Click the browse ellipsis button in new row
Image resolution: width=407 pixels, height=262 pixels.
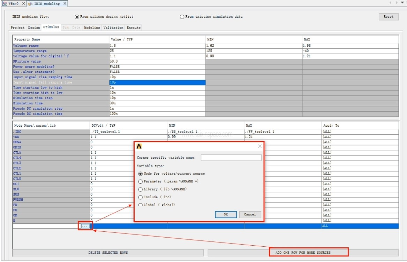point(85,226)
